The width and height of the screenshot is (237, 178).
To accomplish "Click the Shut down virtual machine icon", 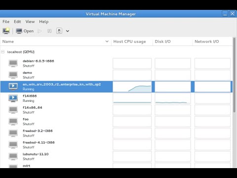I will [x=59, y=31].
